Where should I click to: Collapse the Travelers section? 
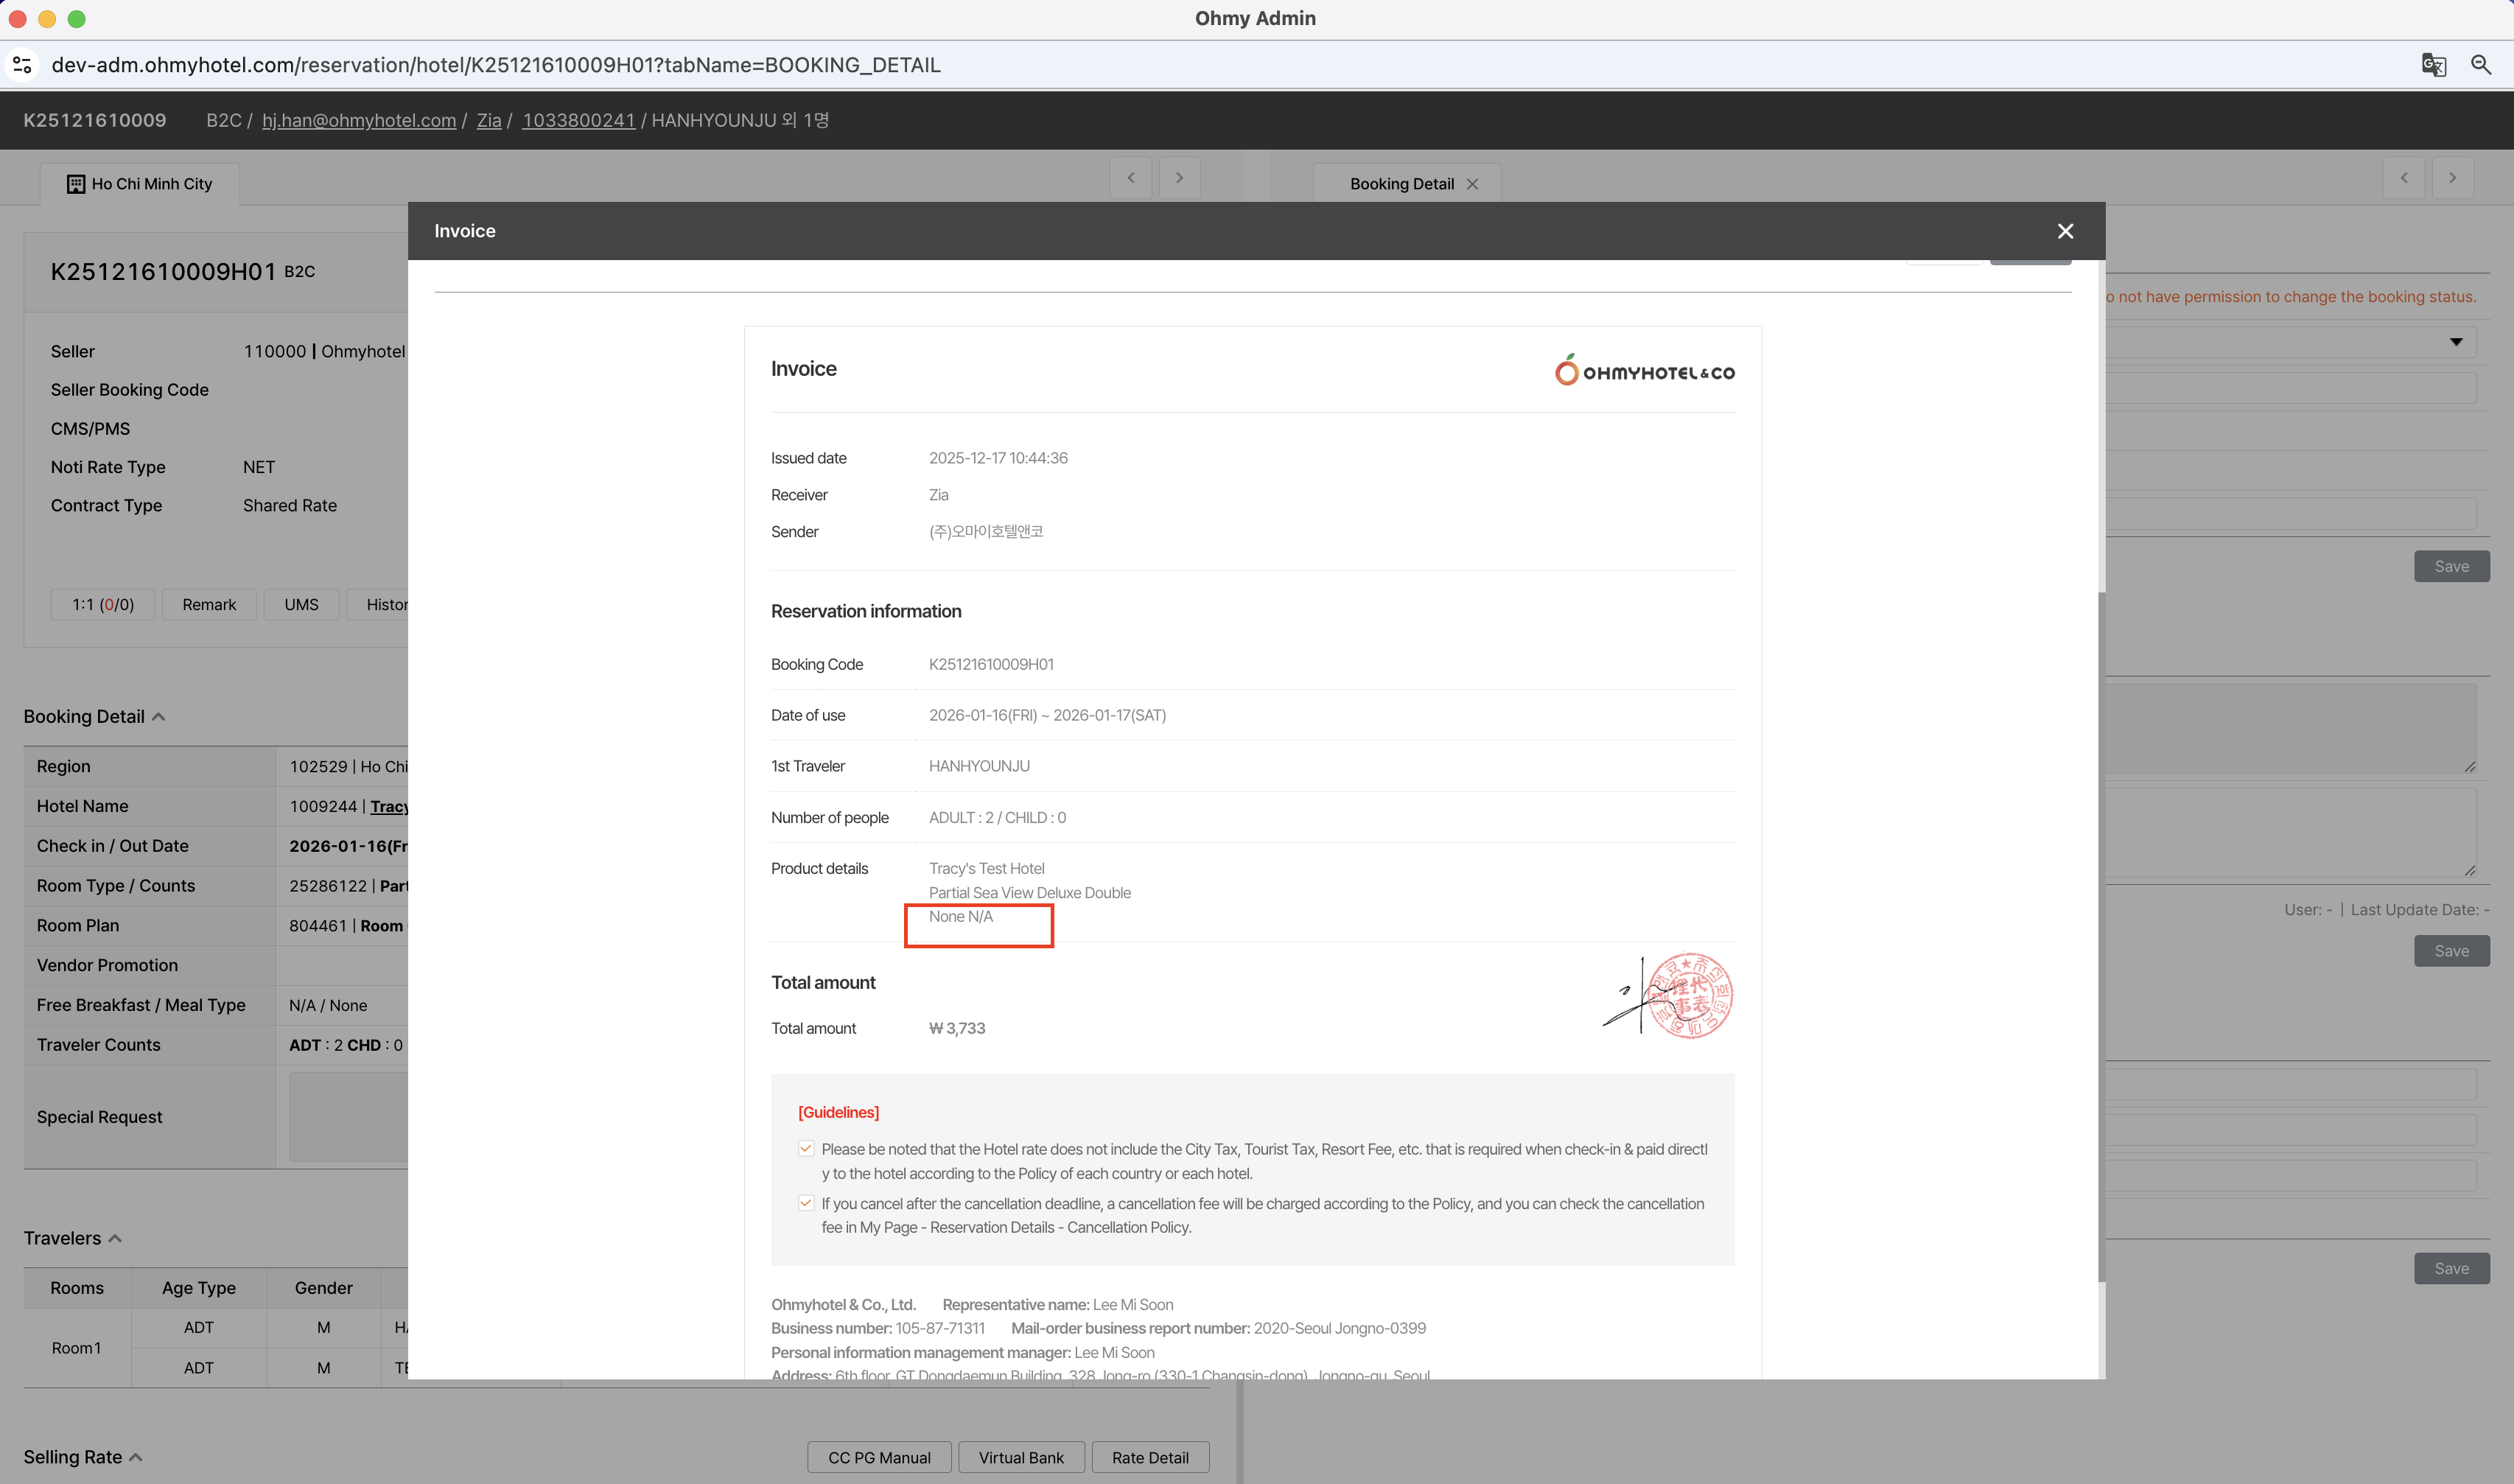pyautogui.click(x=115, y=1238)
